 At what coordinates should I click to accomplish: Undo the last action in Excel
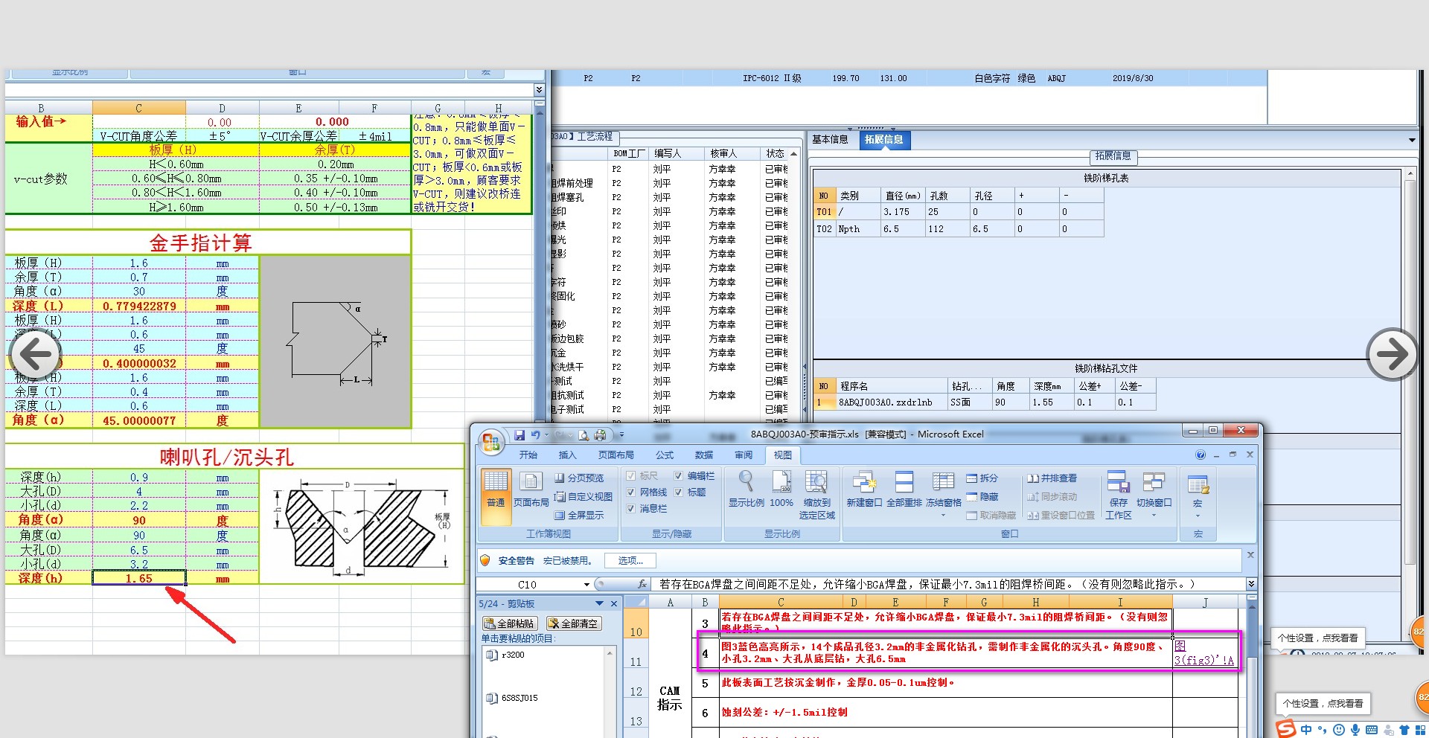click(x=535, y=435)
